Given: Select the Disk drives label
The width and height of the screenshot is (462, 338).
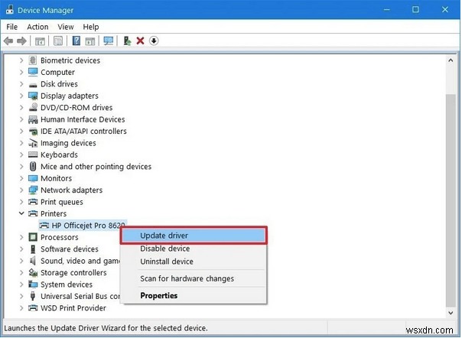Looking at the screenshot, I should pyautogui.click(x=59, y=84).
